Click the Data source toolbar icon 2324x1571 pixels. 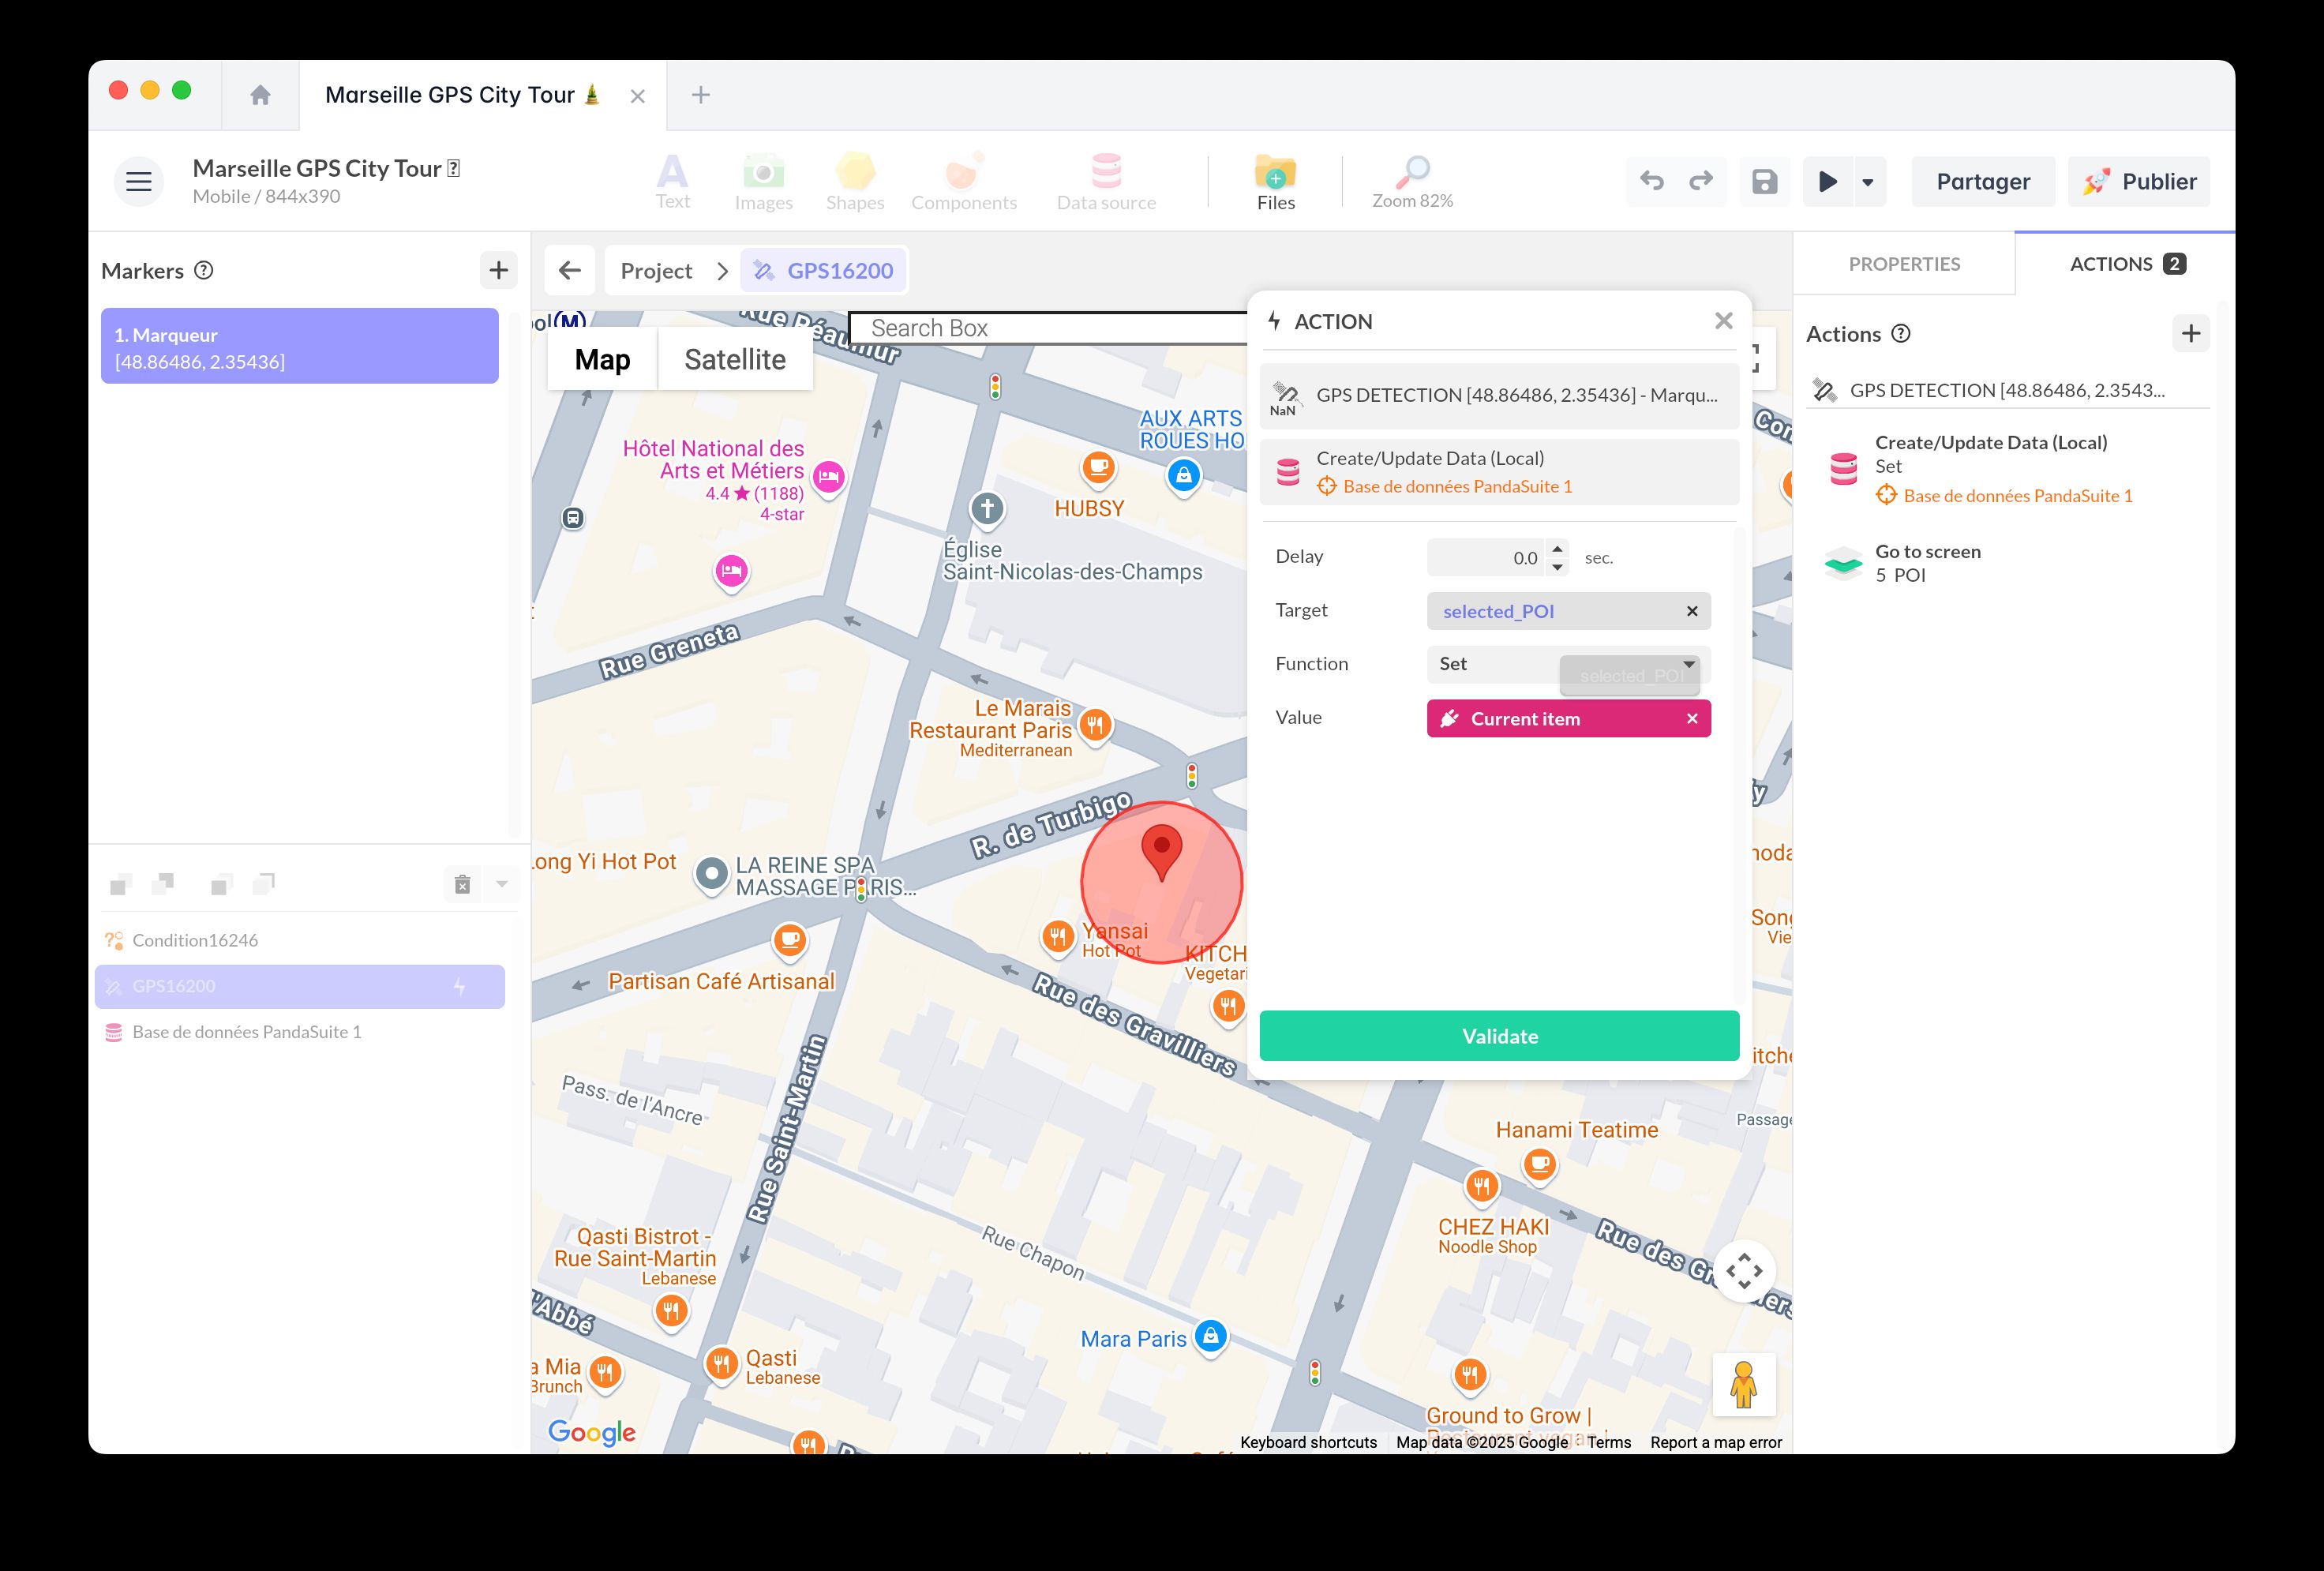coord(1105,180)
